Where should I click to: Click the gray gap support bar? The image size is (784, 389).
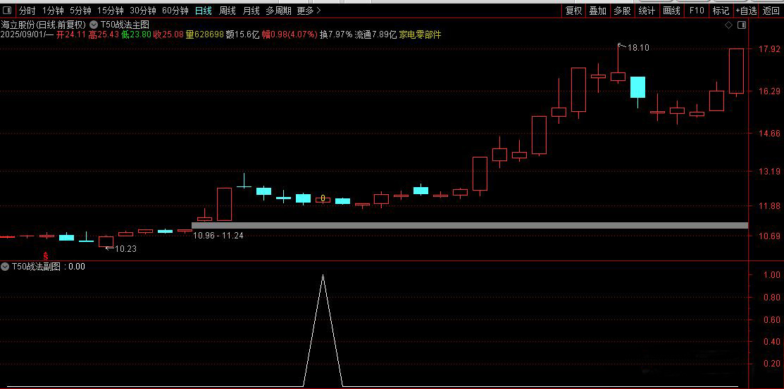[x=470, y=226]
